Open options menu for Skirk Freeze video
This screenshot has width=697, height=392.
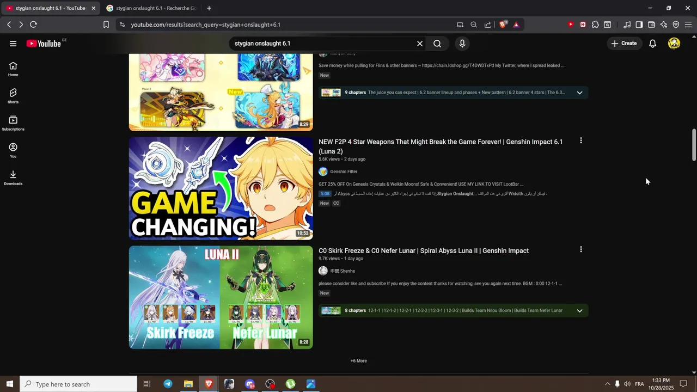coord(581,249)
